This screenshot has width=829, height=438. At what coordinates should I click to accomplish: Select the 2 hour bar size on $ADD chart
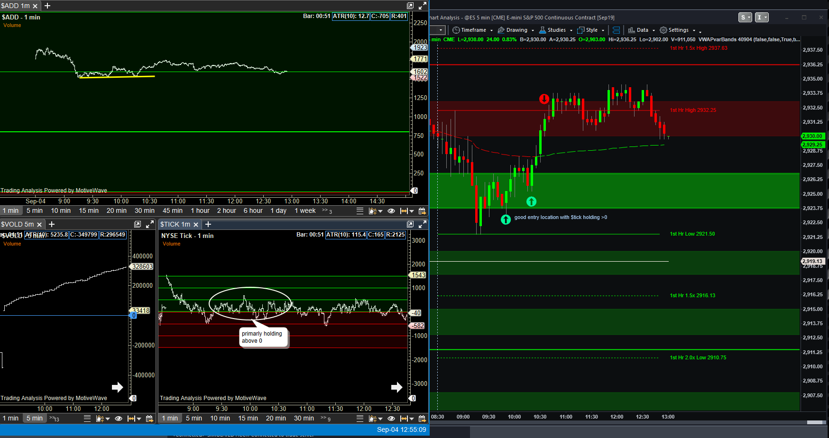(x=227, y=211)
